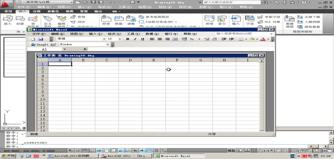Click the AutoCAD quick access New icon
This screenshot has height=159, width=334.
[x=78, y=2]
